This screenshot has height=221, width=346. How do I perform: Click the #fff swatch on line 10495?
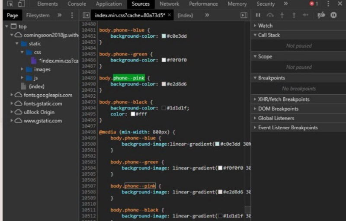click(133, 114)
